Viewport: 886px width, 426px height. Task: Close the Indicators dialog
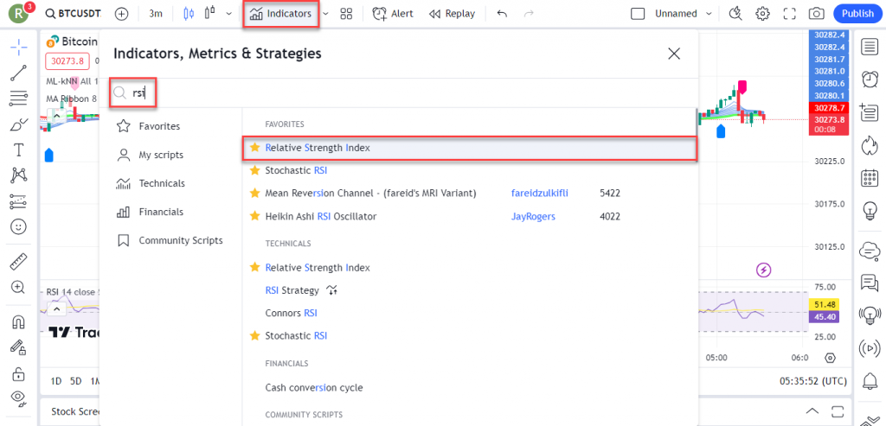673,54
